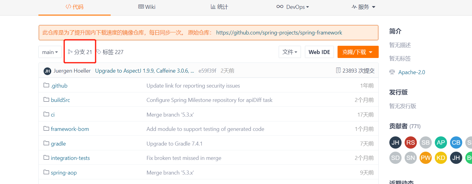Open the 贡献者 (771) contributors list

[x=405, y=126]
